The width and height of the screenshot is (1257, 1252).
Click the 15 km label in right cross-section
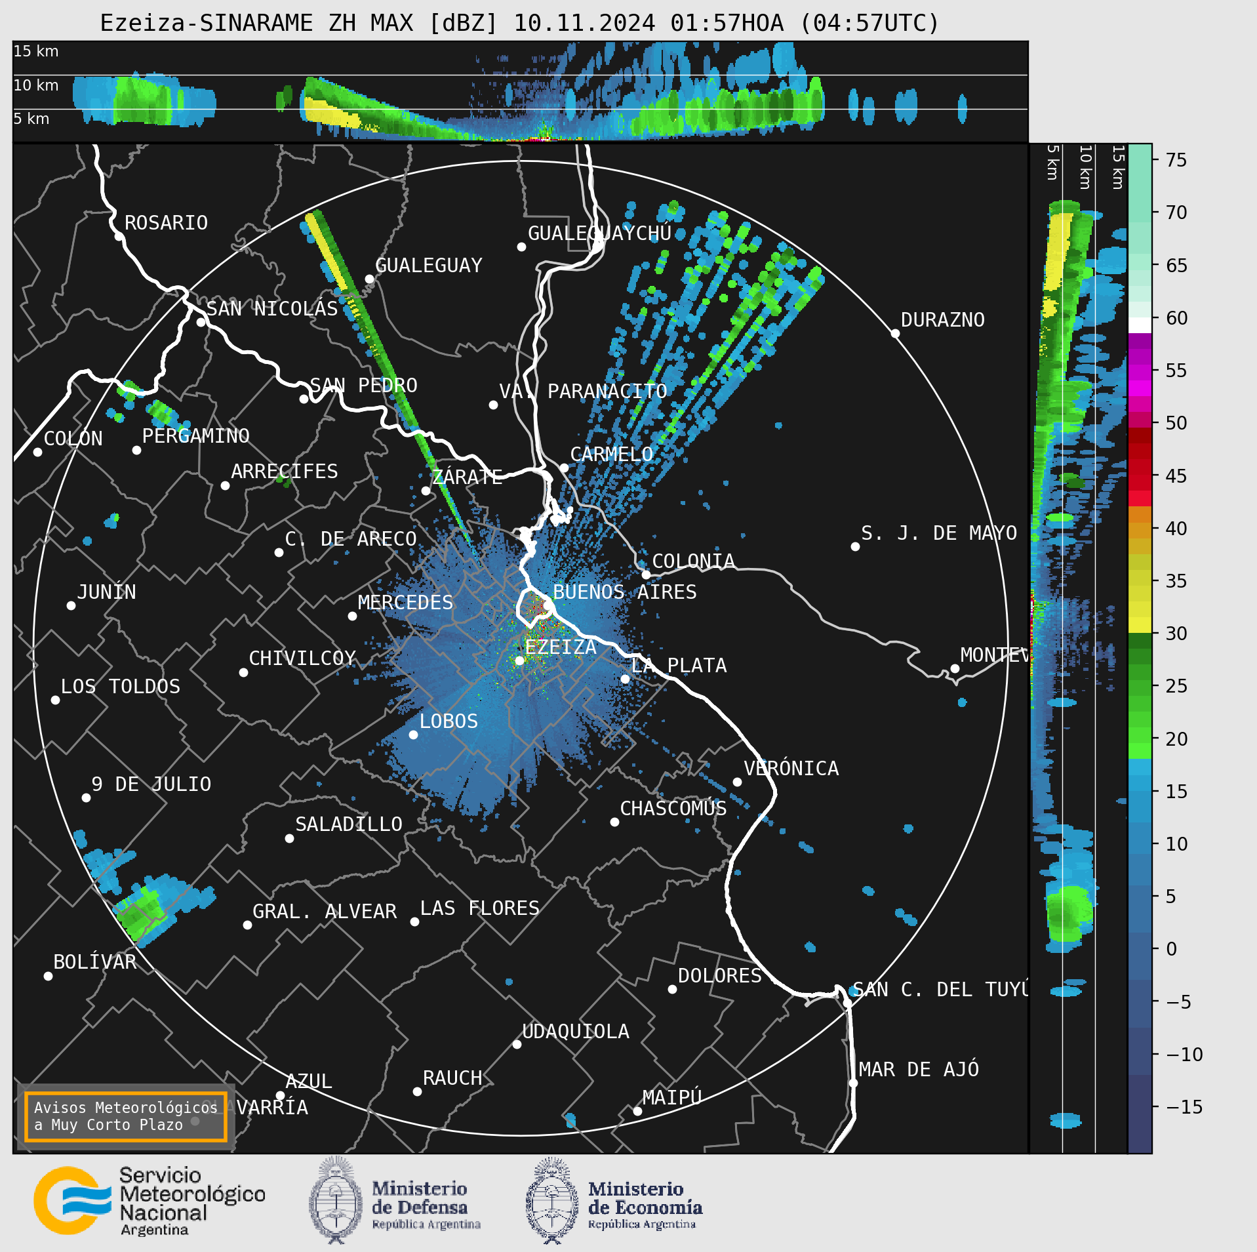pyautogui.click(x=1118, y=167)
